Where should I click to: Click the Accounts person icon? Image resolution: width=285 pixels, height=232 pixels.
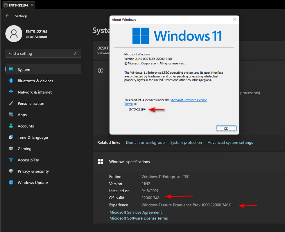[11, 126]
